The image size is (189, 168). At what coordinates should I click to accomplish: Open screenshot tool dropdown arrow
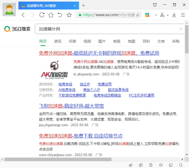168,15
